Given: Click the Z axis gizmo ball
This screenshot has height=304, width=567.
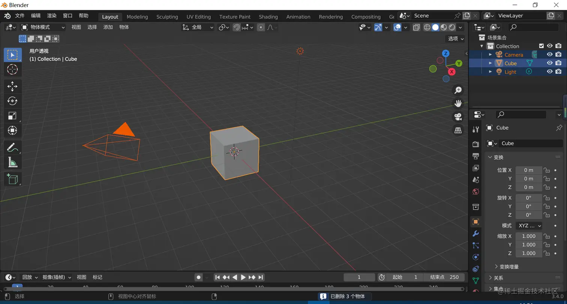Looking at the screenshot, I should pos(445,54).
